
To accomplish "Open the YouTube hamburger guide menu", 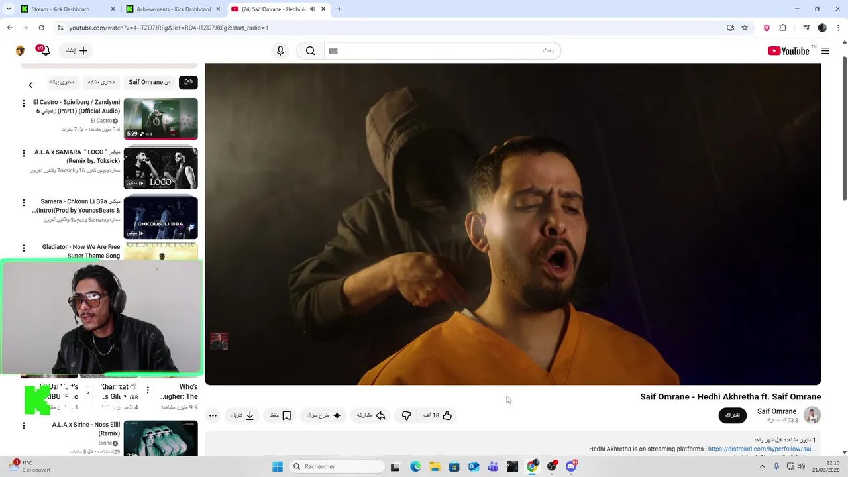I will [x=825, y=51].
